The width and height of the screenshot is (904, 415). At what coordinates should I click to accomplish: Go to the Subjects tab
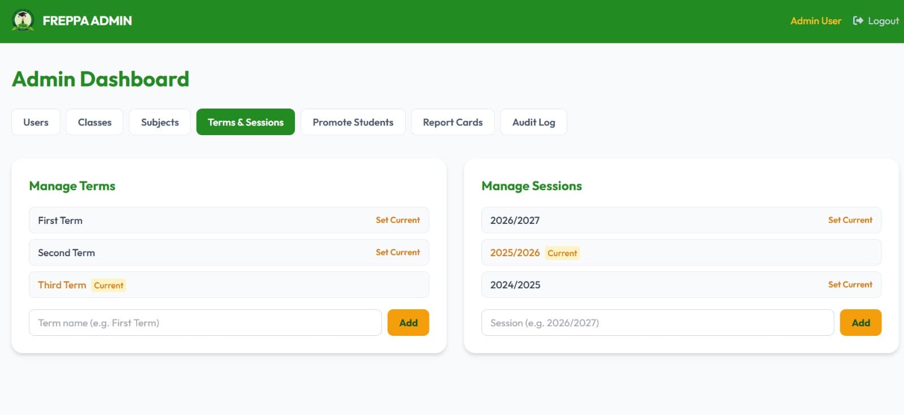click(160, 122)
